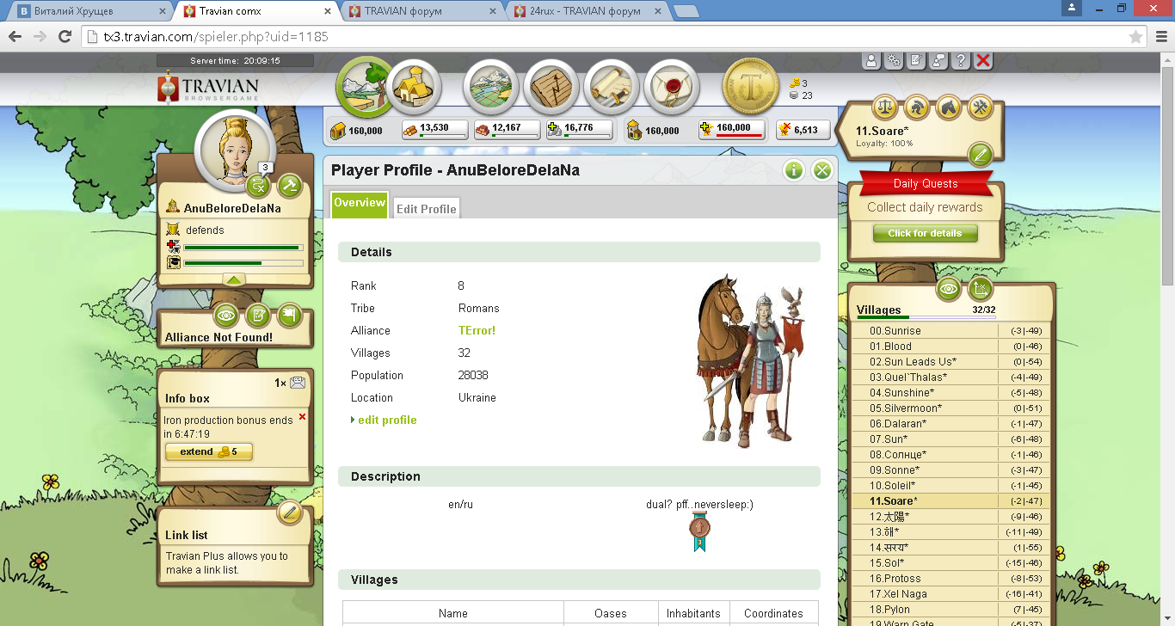Open the barracks helmet icon
Viewport: 1175px width, 626px height.
[x=917, y=107]
